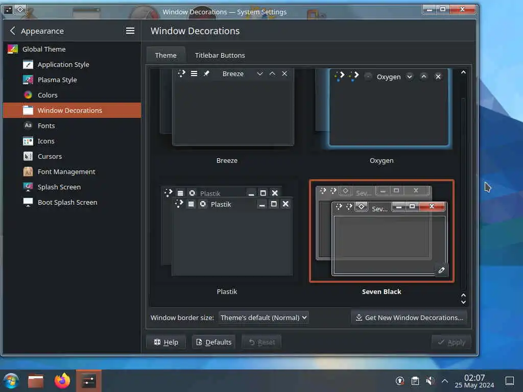Screen dimensions: 523x392
Task: Open file manager from taskbar
Action: [36, 381]
